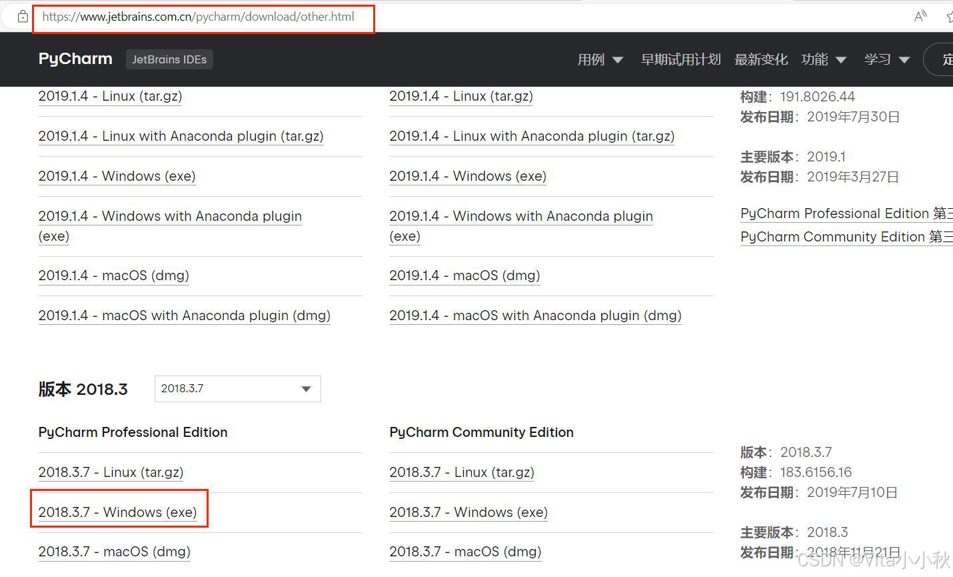Download Professional 2019.1.4 macOS (dmg)
This screenshot has height=577, width=953.
click(114, 275)
